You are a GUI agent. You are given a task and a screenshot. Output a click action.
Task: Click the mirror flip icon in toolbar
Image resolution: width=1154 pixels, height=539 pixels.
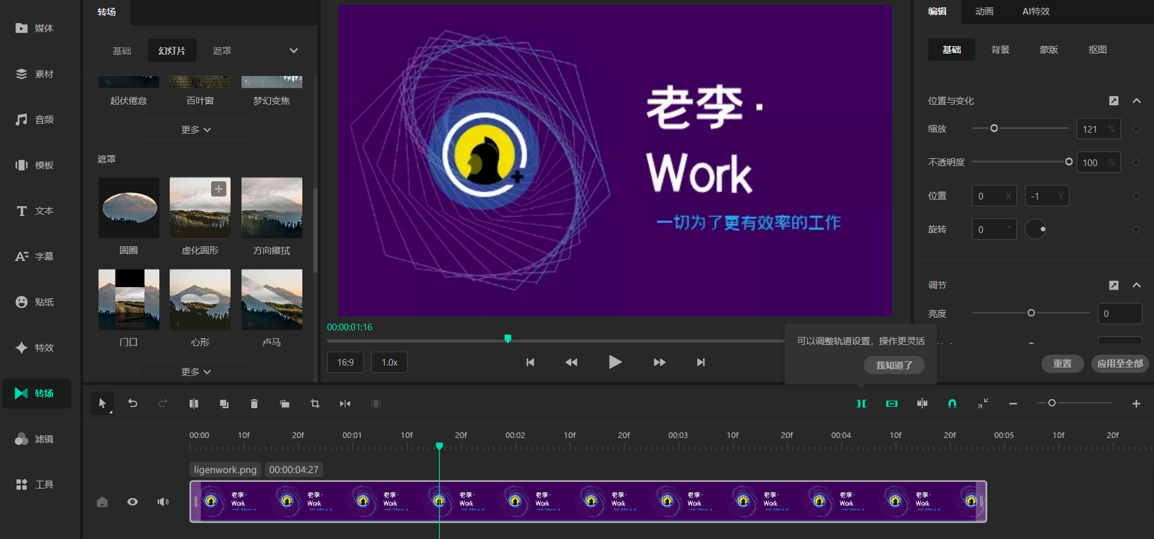(x=346, y=403)
